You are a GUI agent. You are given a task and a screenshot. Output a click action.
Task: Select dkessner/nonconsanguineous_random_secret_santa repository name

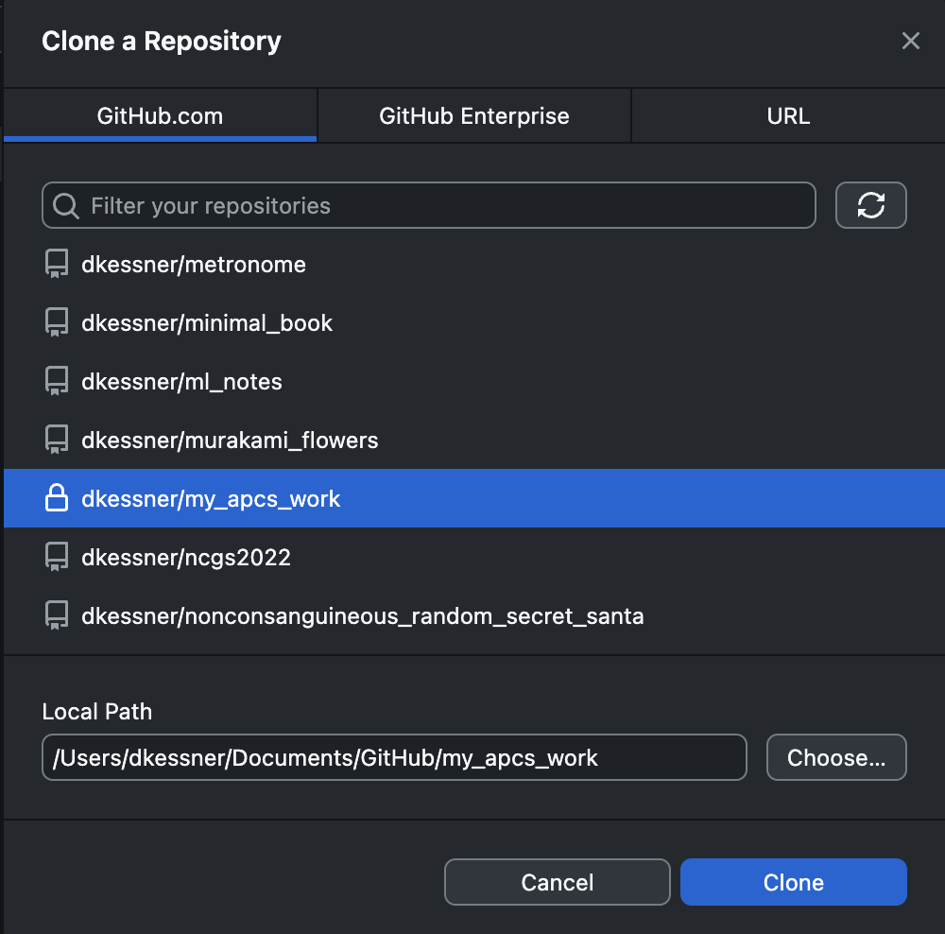(x=362, y=616)
